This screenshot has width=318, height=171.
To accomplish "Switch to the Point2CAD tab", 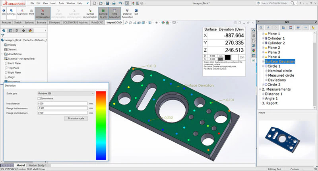I will tap(97, 23).
